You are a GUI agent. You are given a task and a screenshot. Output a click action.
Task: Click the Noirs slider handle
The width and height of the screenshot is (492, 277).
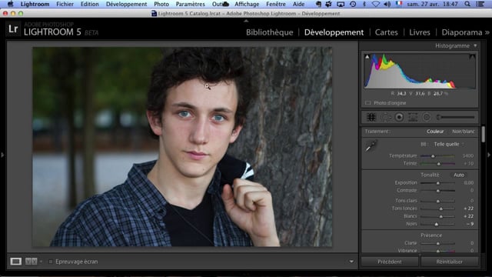pos(436,224)
